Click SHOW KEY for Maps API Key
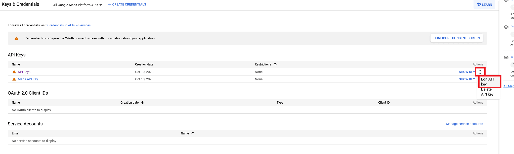This screenshot has width=514, height=154. tap(467, 79)
